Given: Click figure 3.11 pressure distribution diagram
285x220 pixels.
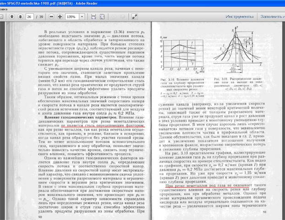Looking at the screenshot, I should 238,50.
